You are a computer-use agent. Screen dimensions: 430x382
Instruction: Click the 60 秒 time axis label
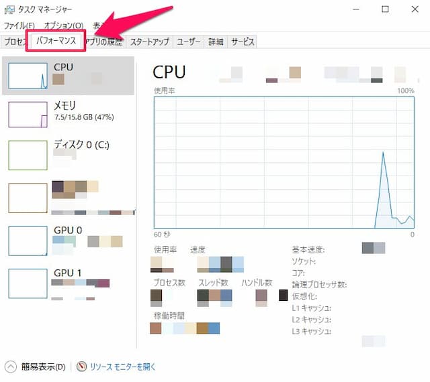(x=162, y=235)
